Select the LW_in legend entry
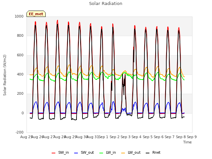The height and width of the screenshot is (159, 212). (108, 152)
